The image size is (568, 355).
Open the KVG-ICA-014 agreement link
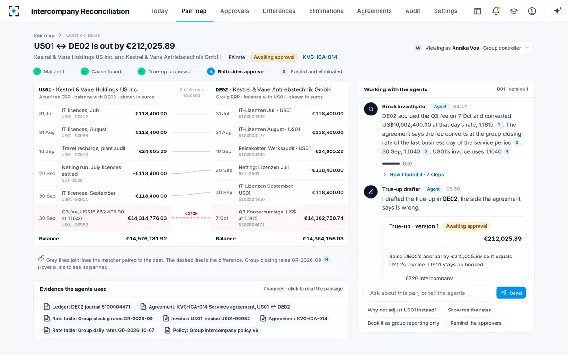pyautogui.click(x=320, y=57)
